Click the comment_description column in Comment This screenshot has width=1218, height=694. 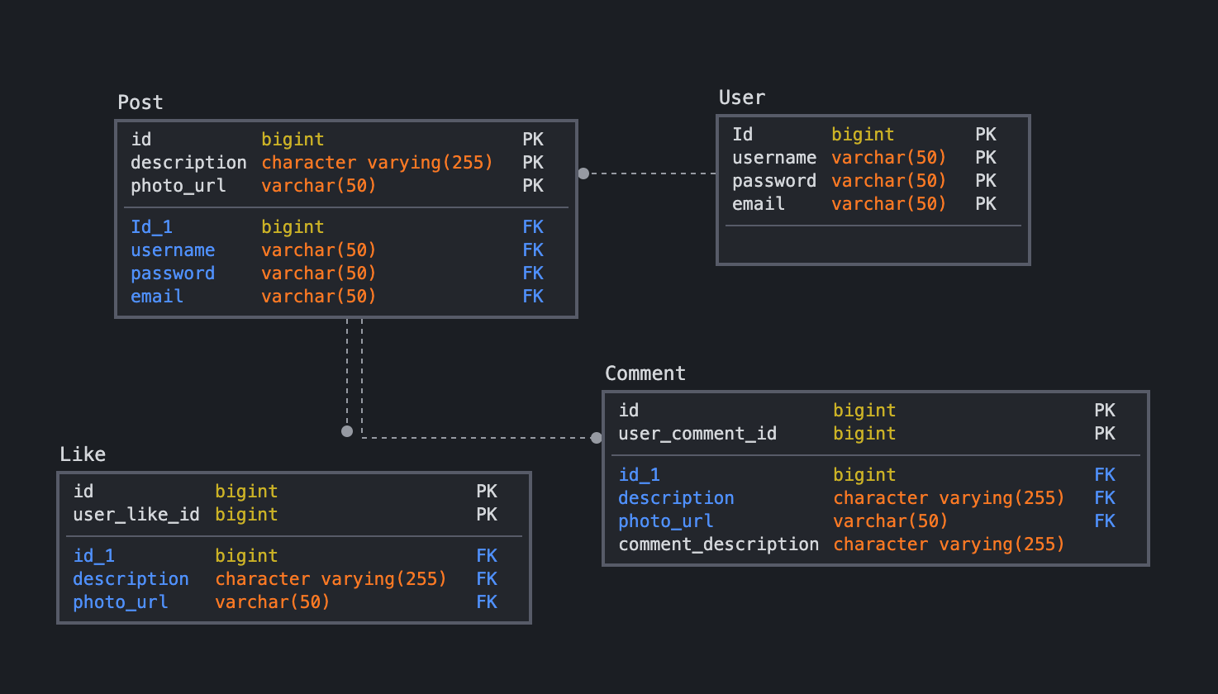point(718,544)
